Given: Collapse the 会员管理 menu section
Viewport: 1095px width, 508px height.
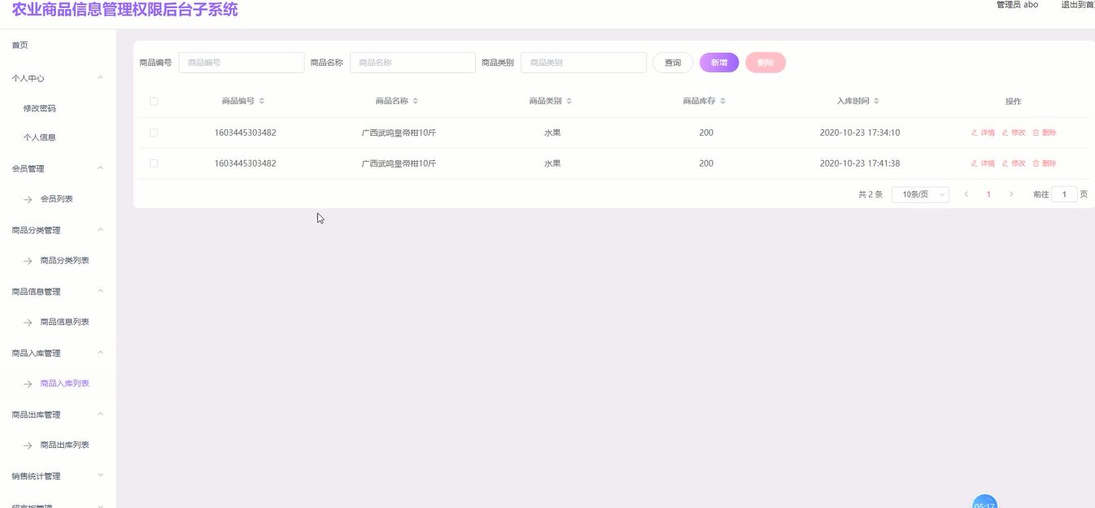Looking at the screenshot, I should click(100, 168).
